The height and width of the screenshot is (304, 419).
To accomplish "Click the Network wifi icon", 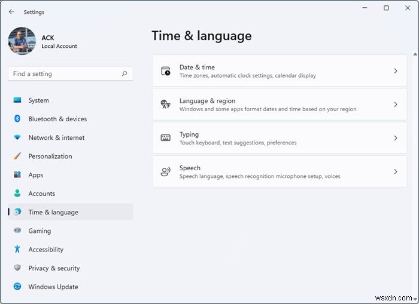I will coord(17,137).
